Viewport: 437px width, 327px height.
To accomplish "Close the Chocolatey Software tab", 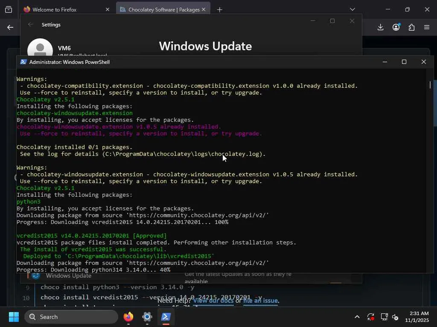I will [204, 9].
